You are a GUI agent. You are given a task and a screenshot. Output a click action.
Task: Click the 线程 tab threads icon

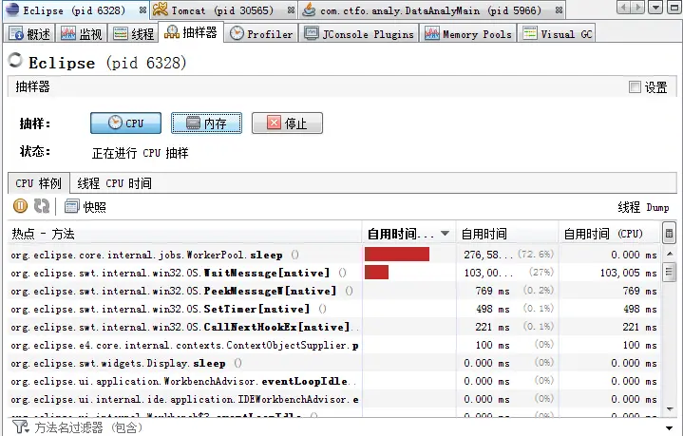[x=121, y=33]
